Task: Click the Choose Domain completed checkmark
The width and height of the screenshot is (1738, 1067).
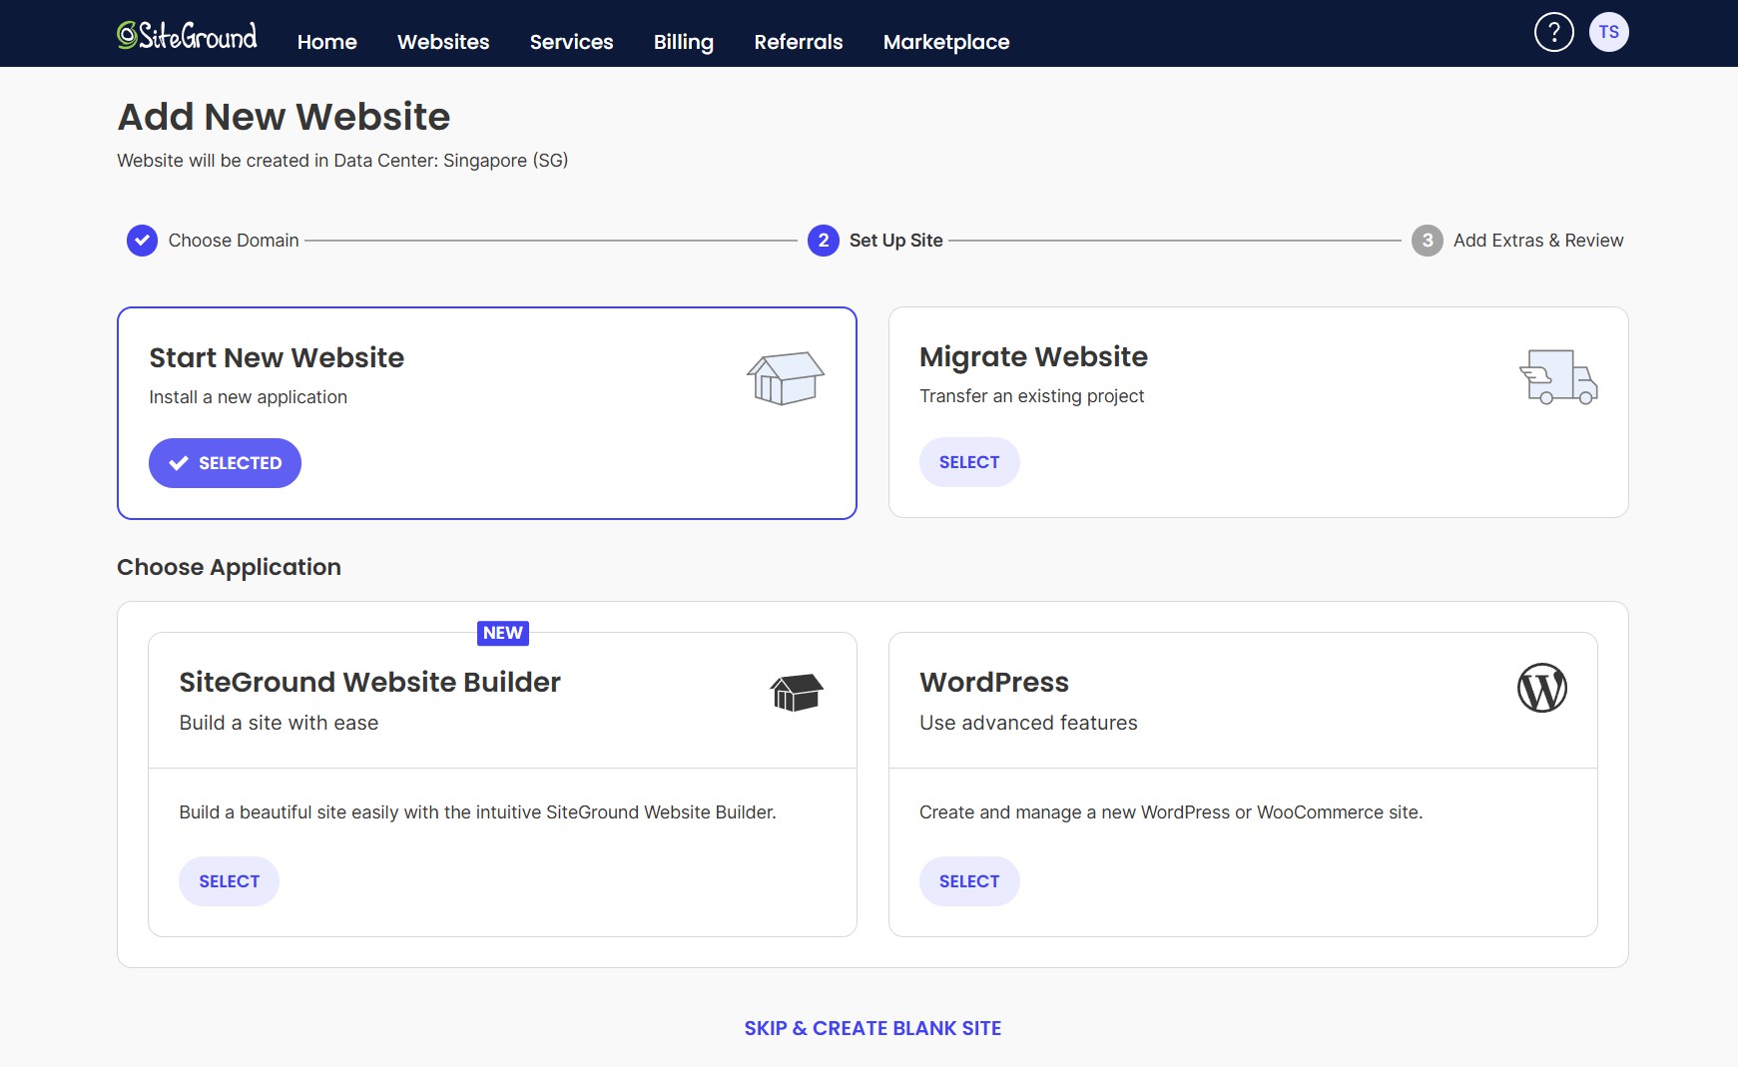Action: point(141,240)
